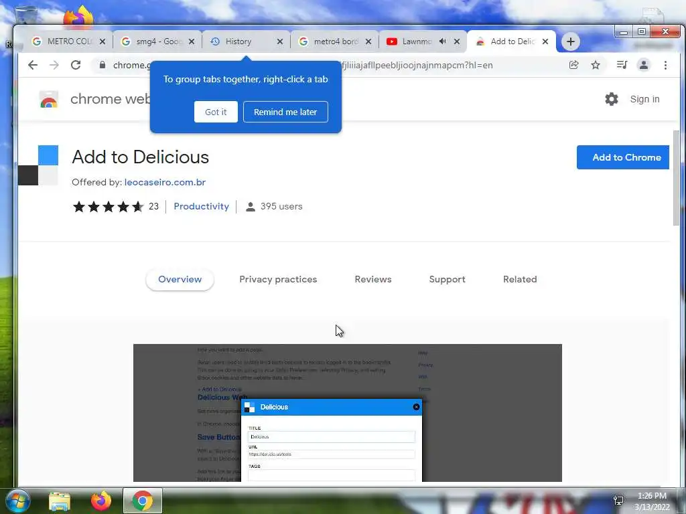Open the Productivity category link

click(x=201, y=206)
